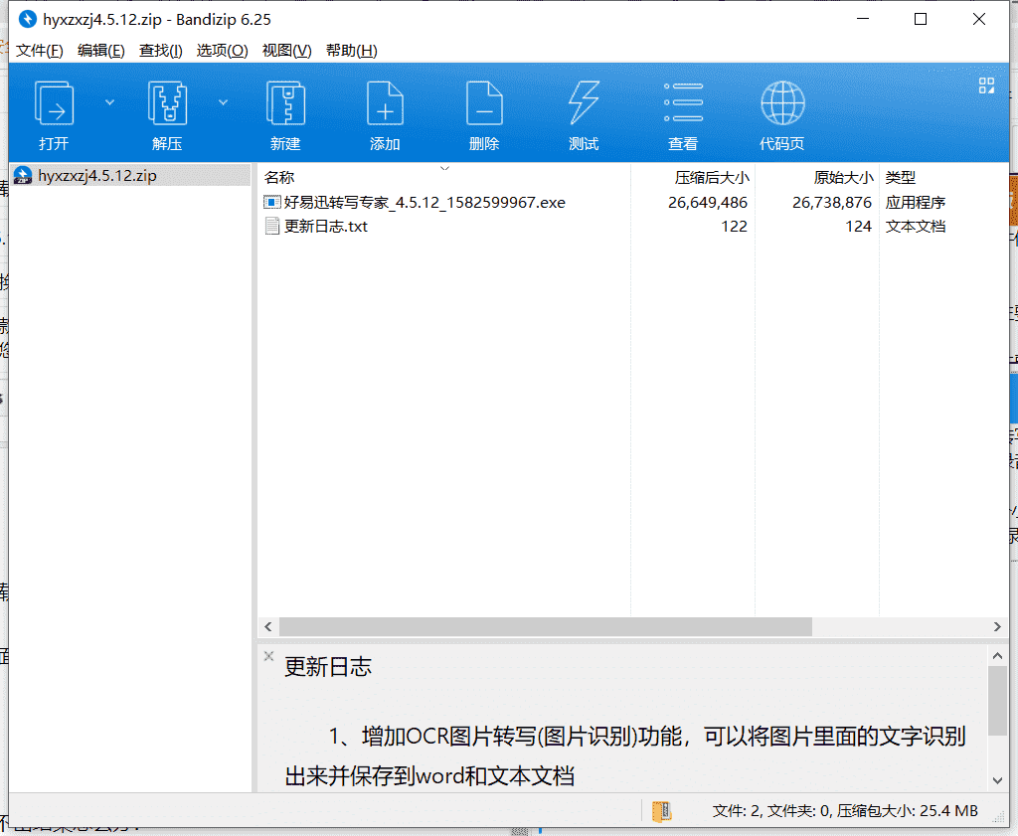Click the compressed size value 26,649,486
Image resolution: width=1018 pixels, height=836 pixels.
pyautogui.click(x=708, y=203)
